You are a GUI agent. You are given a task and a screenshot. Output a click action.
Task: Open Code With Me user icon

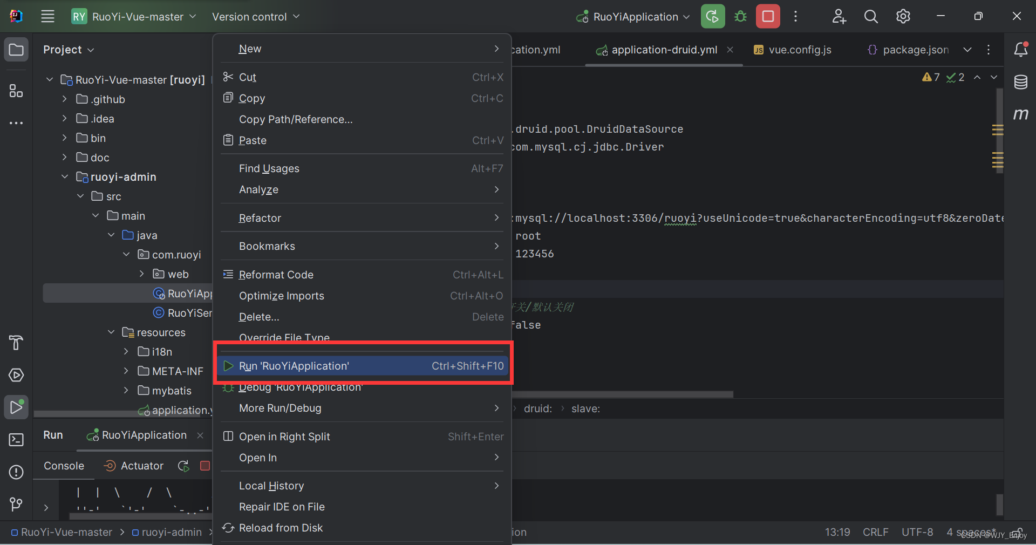(x=839, y=16)
